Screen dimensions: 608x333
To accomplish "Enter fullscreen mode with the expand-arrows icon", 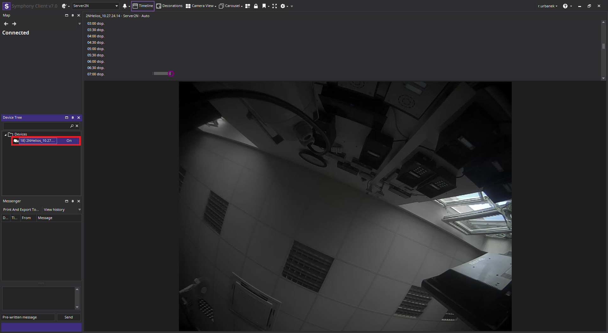I will click(274, 6).
